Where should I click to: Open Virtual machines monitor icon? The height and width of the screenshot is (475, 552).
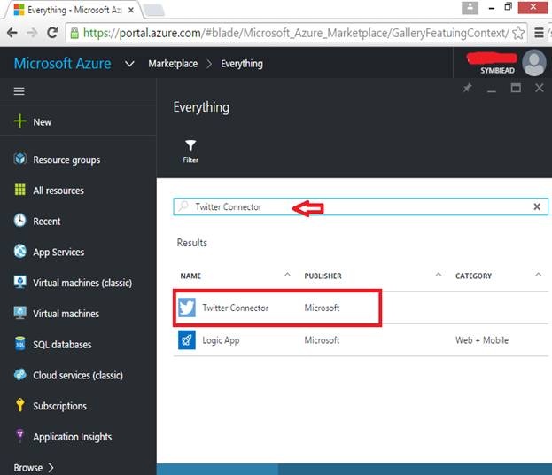(x=20, y=313)
